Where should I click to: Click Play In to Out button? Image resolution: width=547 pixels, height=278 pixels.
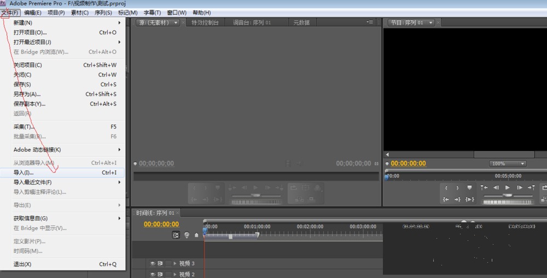469,199
